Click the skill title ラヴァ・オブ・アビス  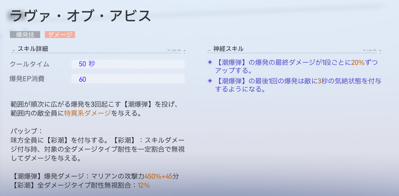(81, 16)
